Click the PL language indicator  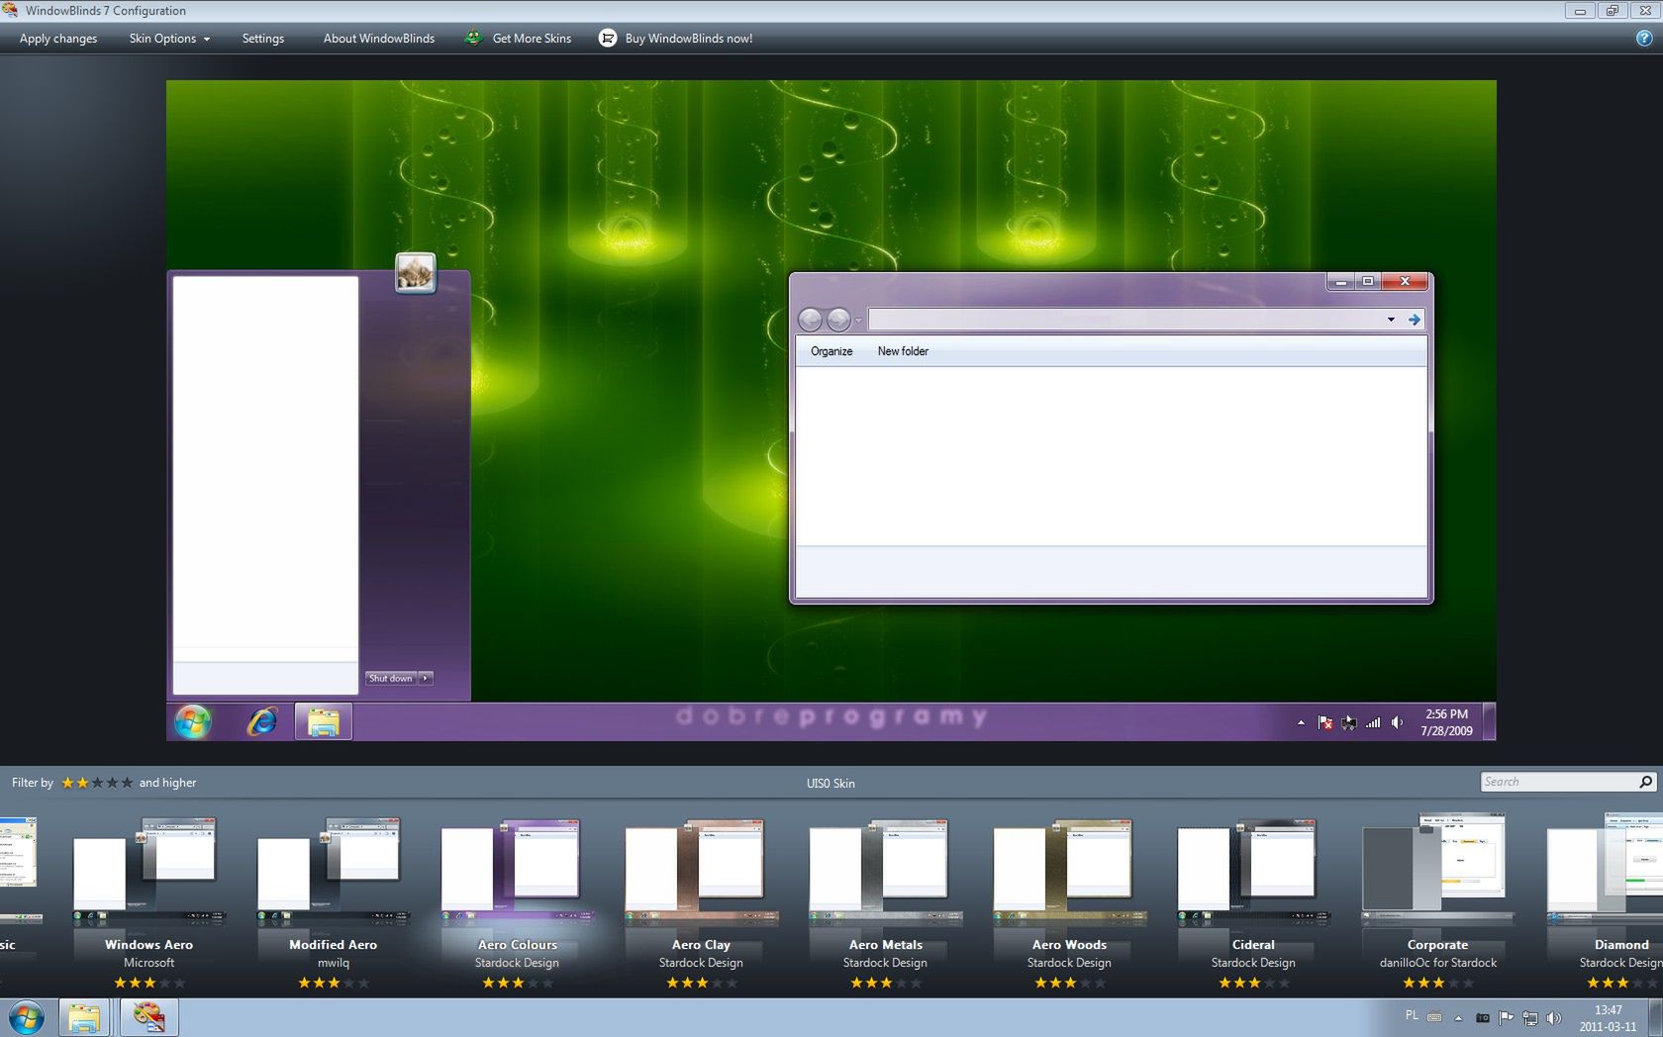(1412, 1016)
